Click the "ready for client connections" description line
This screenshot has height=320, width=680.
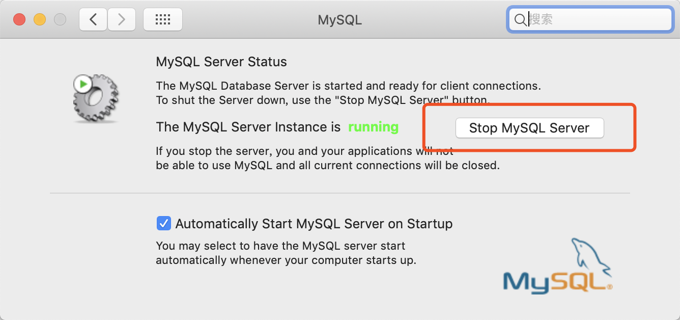pos(348,86)
